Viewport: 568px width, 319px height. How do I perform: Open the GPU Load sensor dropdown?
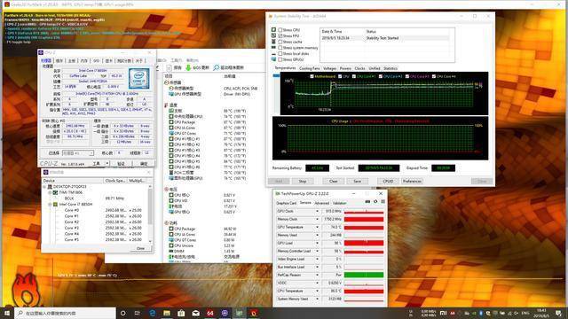[x=318, y=243]
